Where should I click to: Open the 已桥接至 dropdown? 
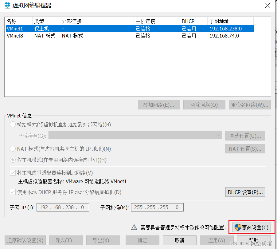click(135, 135)
